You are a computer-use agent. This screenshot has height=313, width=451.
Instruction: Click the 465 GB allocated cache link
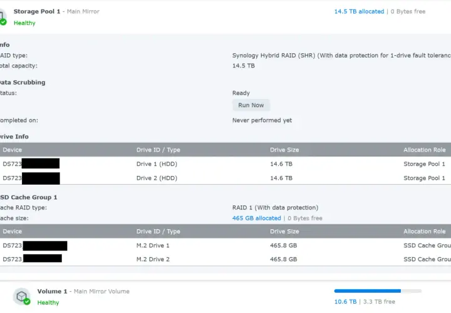click(256, 218)
